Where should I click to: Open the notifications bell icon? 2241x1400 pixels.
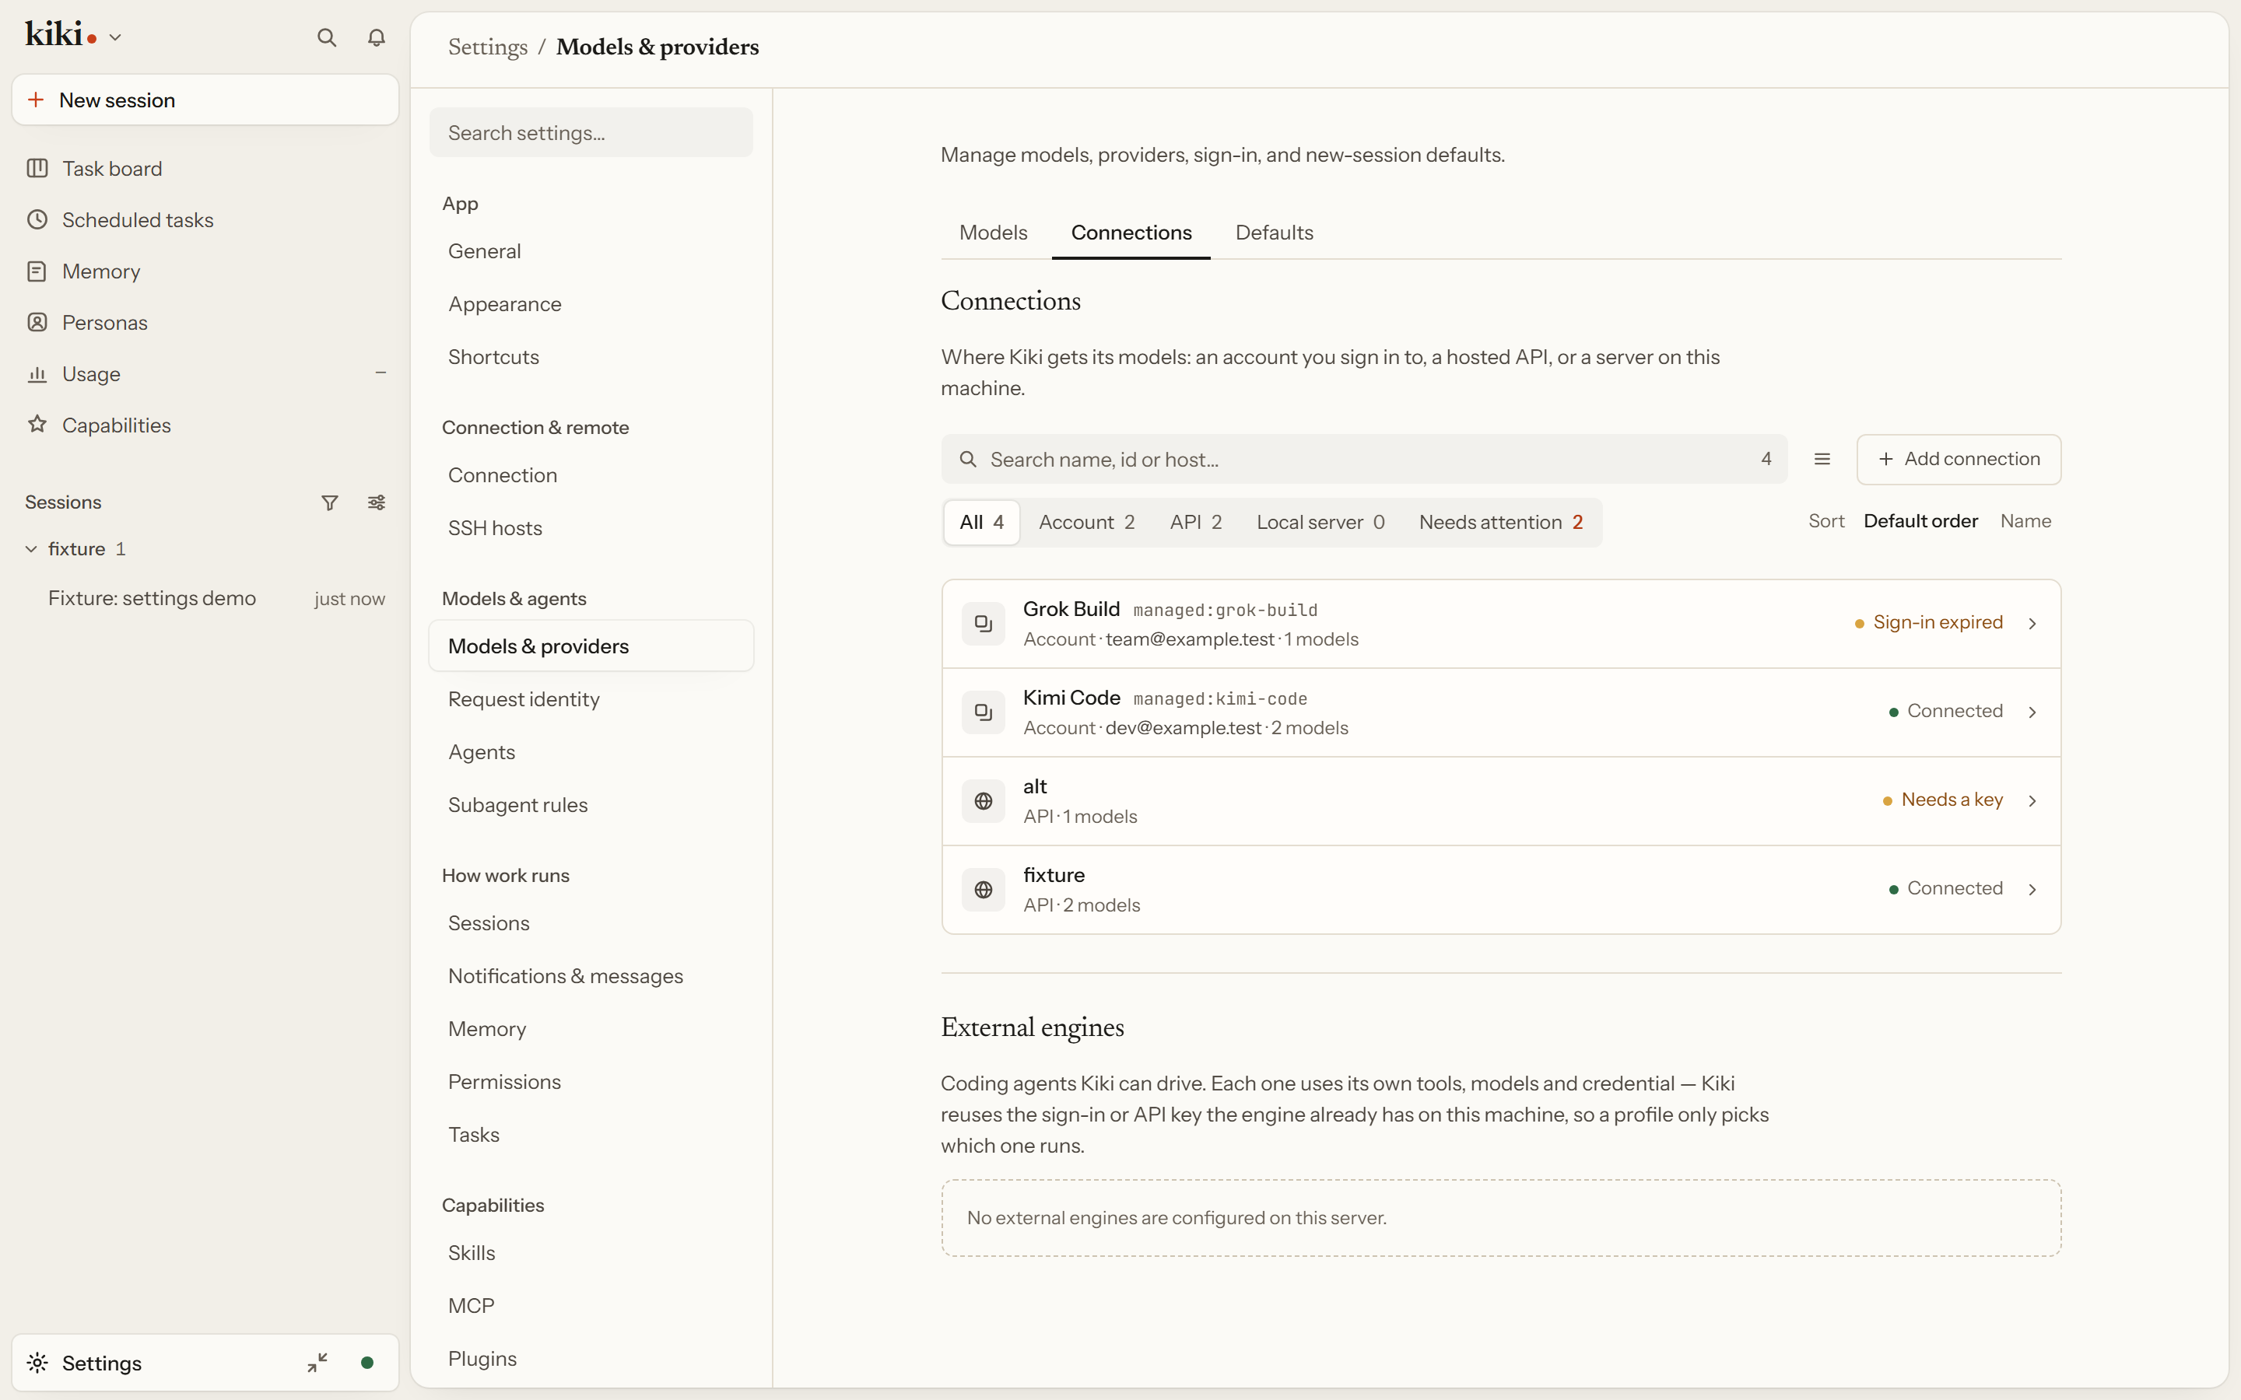click(x=376, y=37)
